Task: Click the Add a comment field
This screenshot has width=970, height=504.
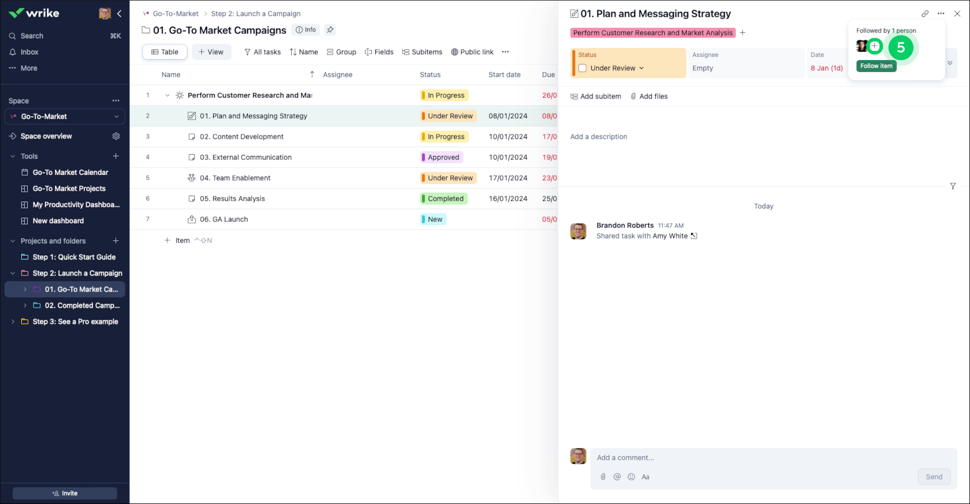Action: (754, 458)
